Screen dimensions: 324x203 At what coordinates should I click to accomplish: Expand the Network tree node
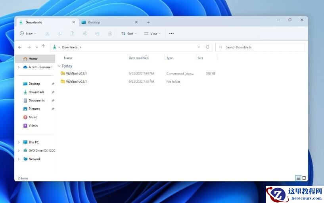pyautogui.click(x=19, y=159)
